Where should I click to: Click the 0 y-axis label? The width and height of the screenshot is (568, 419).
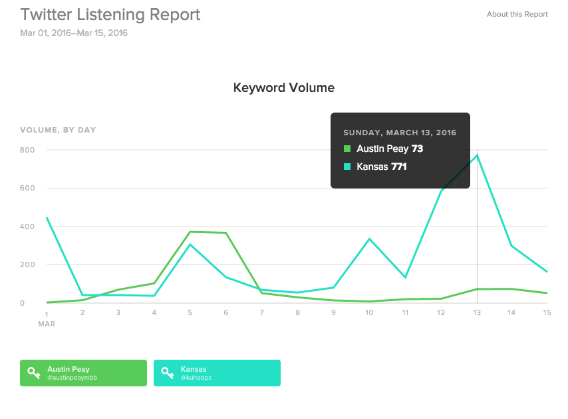tap(23, 303)
